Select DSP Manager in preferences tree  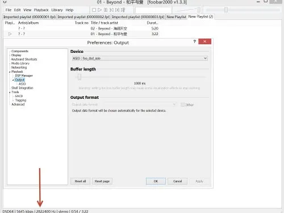(x=24, y=76)
